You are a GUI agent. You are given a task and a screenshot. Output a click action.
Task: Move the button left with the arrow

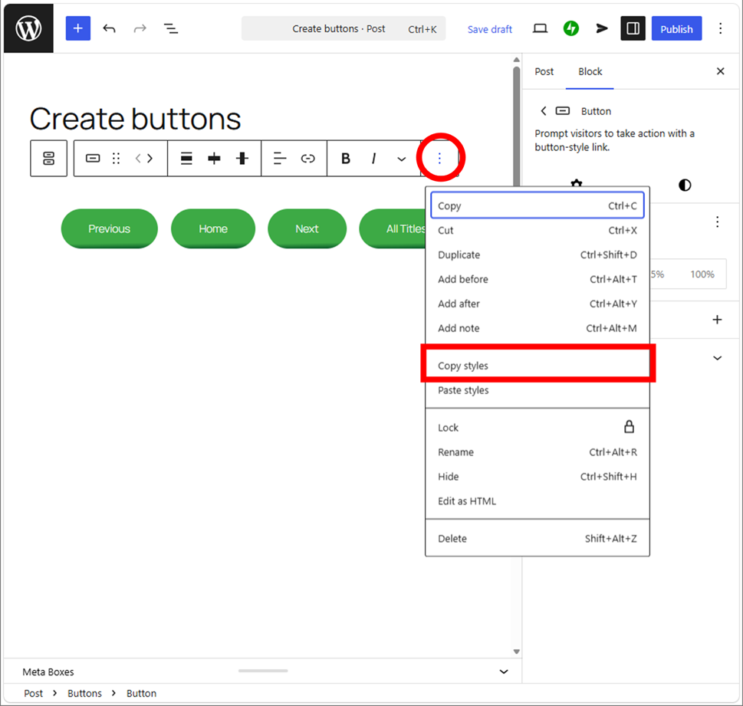click(138, 158)
